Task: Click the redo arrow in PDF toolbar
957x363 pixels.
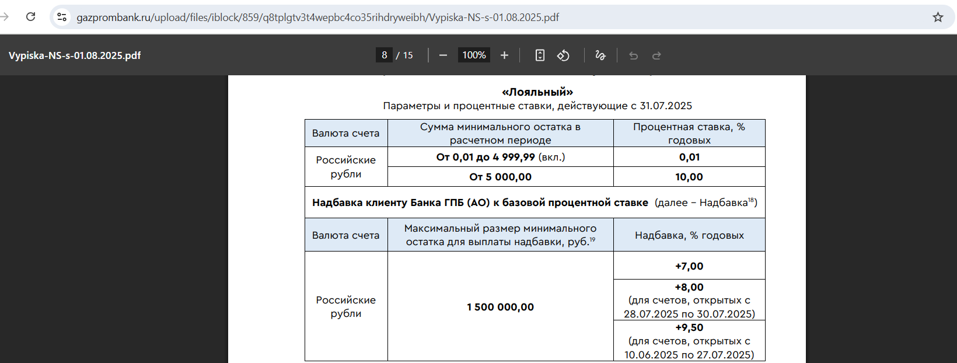Action: (656, 55)
